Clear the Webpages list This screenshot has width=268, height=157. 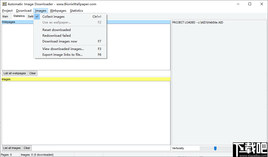[33, 73]
